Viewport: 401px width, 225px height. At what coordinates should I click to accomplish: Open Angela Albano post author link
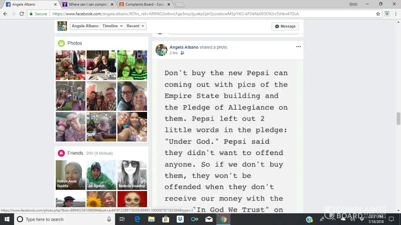[x=184, y=47]
